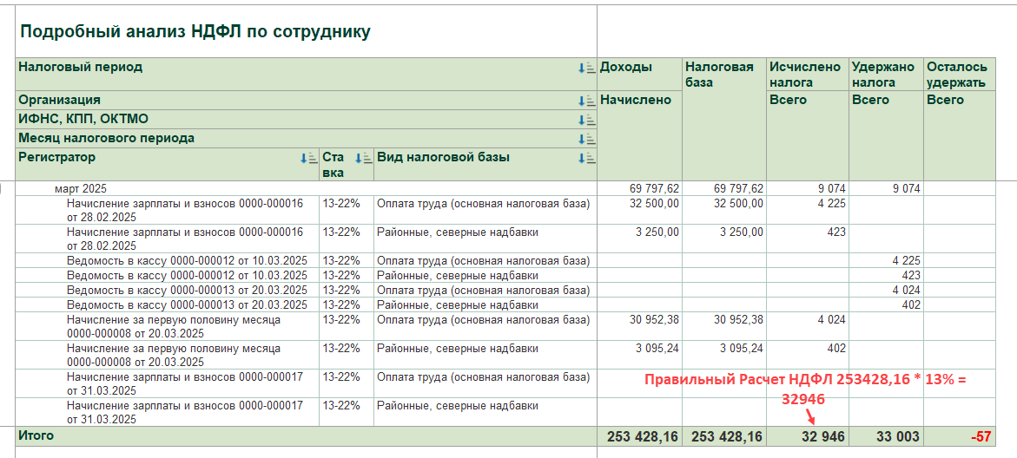Viewport: 1017px width, 458px height.
Task: Select Исчислено 402 in Начисление 0000-000008 row
Action: tap(835, 348)
